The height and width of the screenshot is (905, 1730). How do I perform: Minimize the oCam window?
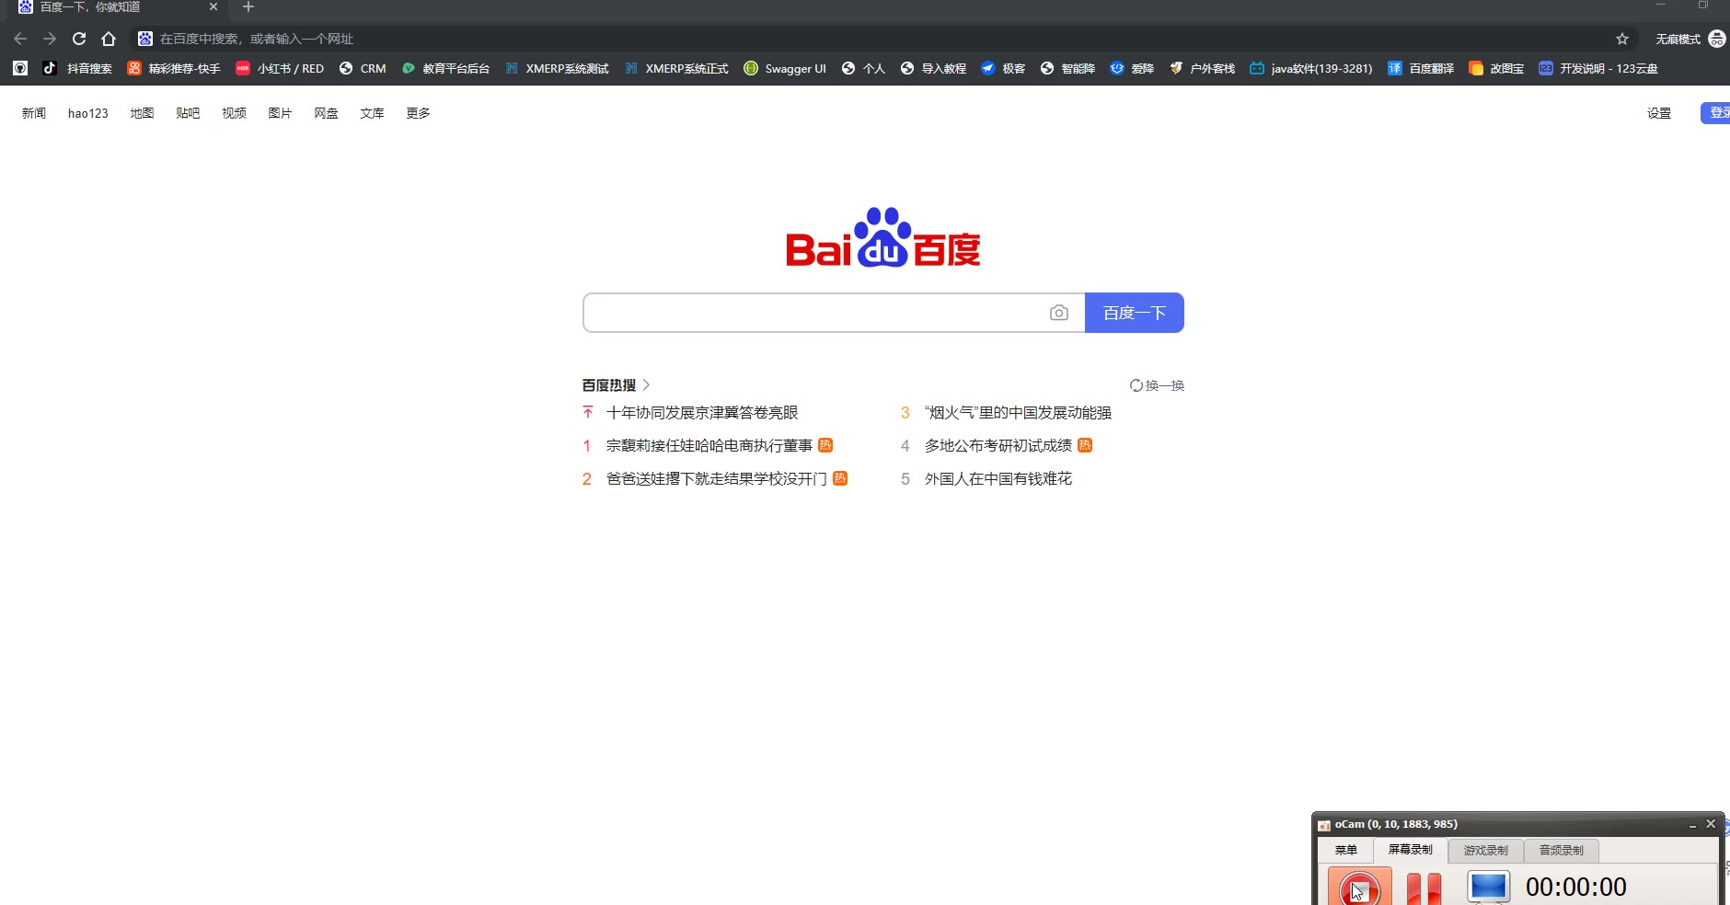coord(1692,825)
